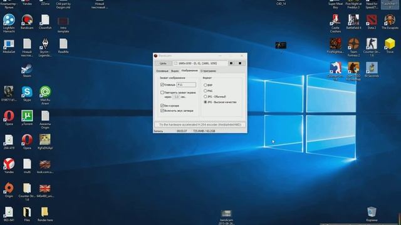Screen dimensions: 401x225
Task: Select the PNG format radio button
Action: coord(205,91)
